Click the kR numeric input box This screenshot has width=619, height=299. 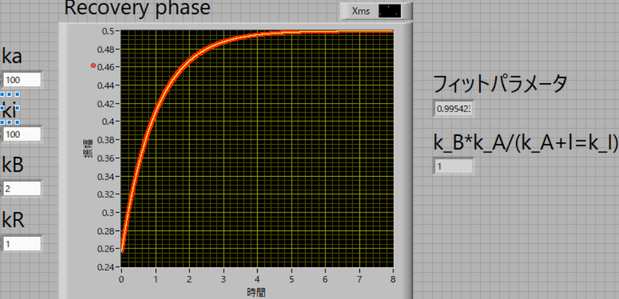pyautogui.click(x=22, y=244)
